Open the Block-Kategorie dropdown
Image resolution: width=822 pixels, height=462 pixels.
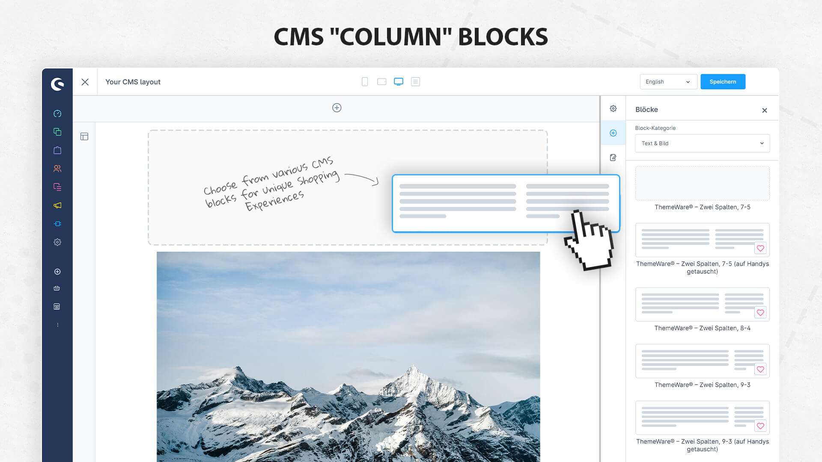tap(702, 143)
